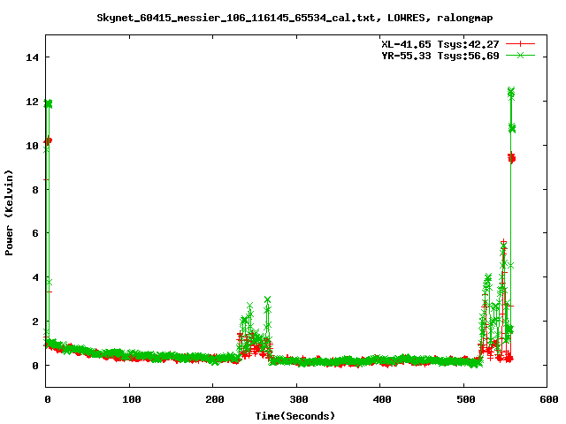This screenshot has height=424, width=566.
Task: Click the y-axis tick label 14
Action: coord(32,57)
